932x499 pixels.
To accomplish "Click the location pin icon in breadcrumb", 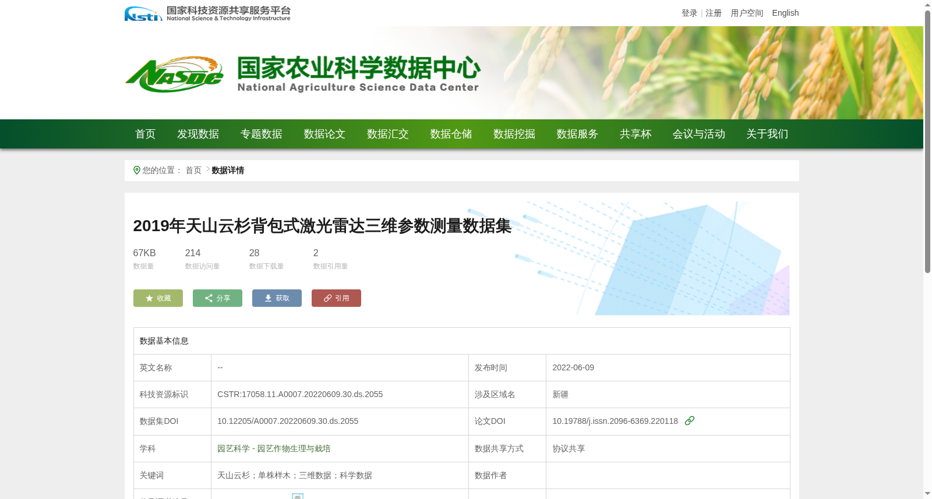I will [x=137, y=170].
